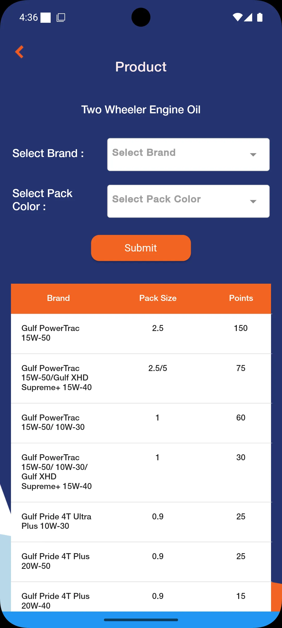Tap the white square notification icon

[45, 18]
